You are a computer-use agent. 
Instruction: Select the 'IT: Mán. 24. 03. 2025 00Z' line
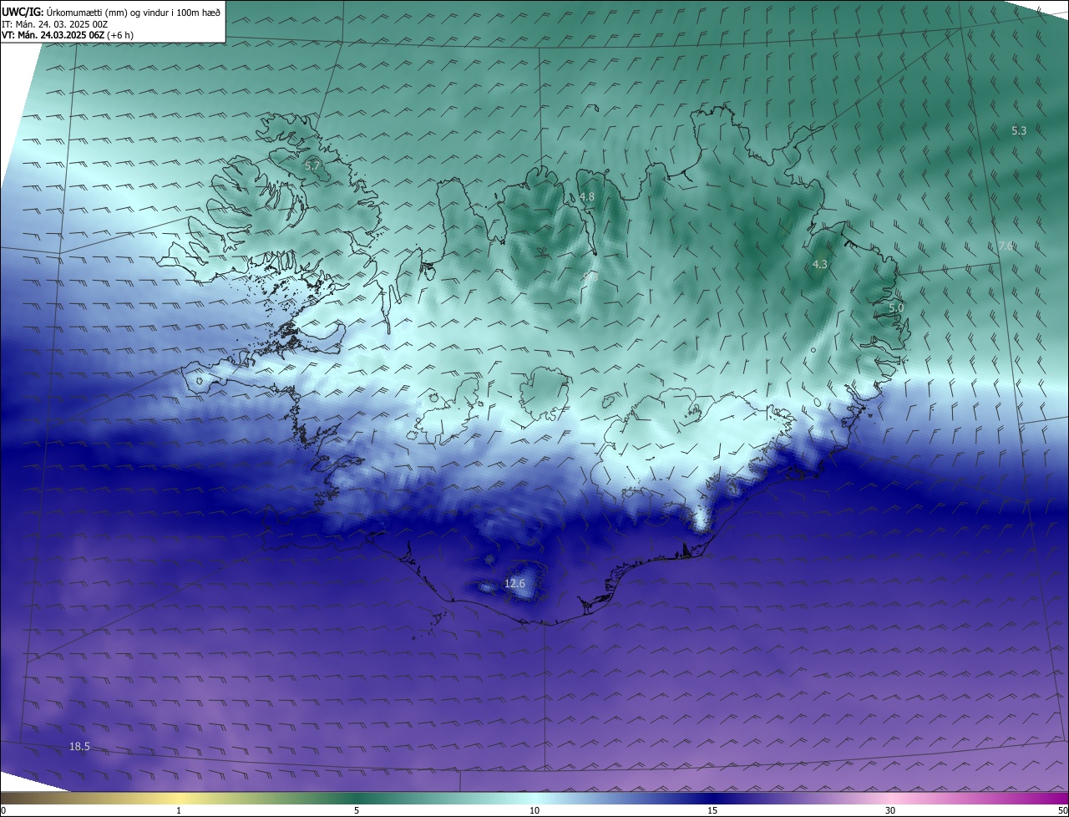coord(54,24)
